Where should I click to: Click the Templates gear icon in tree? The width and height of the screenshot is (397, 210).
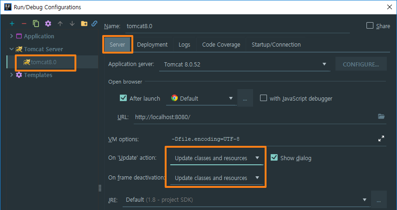(x=19, y=75)
